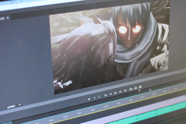Click timeline ruler at 2880

pyautogui.click(x=65, y=117)
